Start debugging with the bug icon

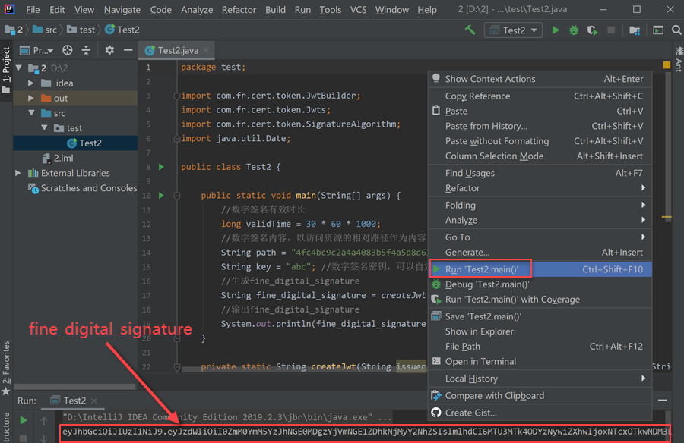pyautogui.click(x=574, y=30)
